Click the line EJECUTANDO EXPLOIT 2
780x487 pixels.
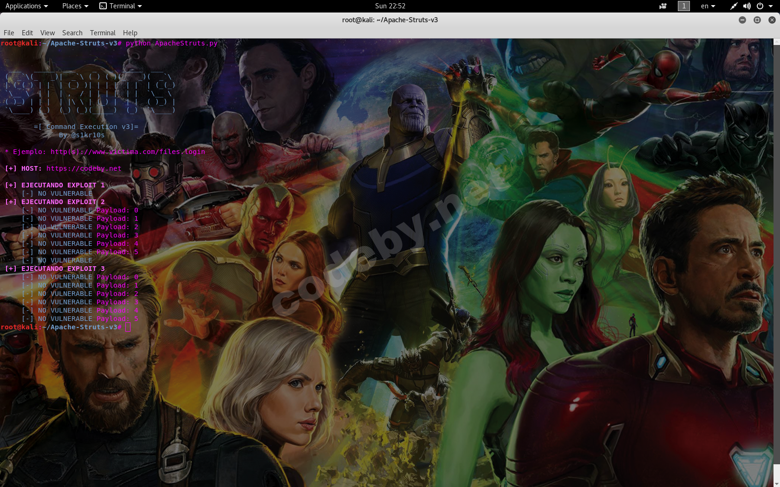[x=55, y=202]
